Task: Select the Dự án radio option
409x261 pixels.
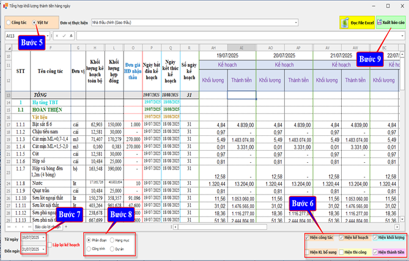Action: click(x=113, y=249)
